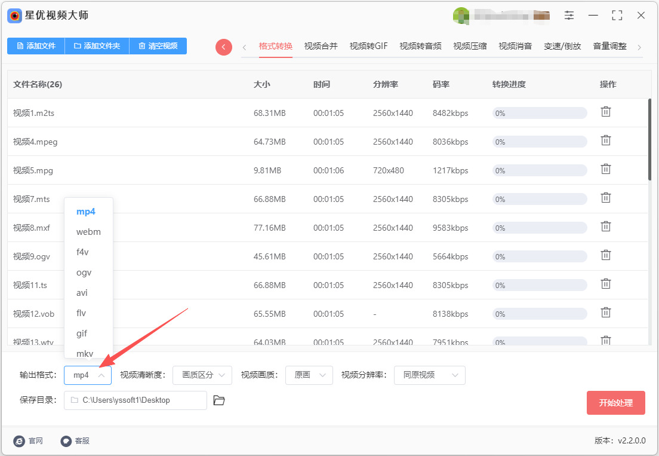Go to the 视频压缩 tab
The width and height of the screenshot is (659, 456).
[470, 46]
